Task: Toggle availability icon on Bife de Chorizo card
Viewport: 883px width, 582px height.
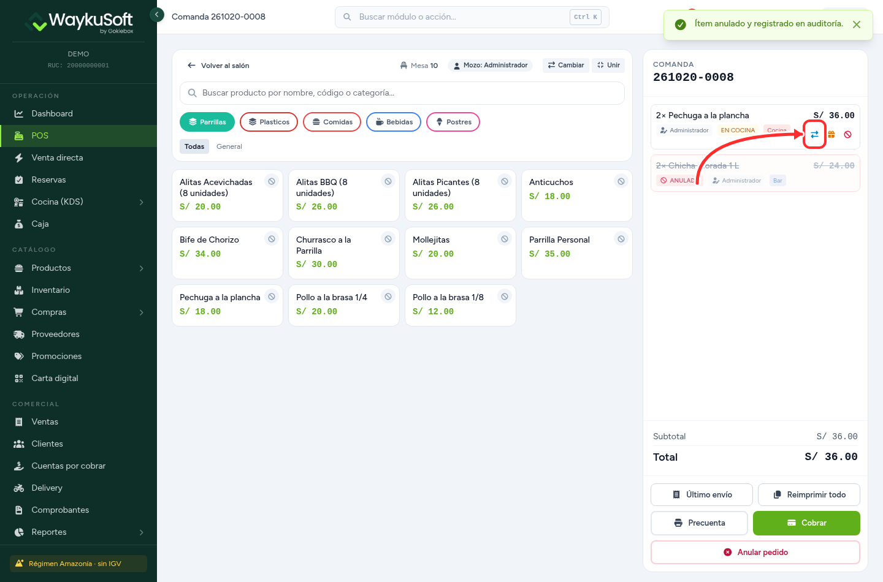Action: 272,239
